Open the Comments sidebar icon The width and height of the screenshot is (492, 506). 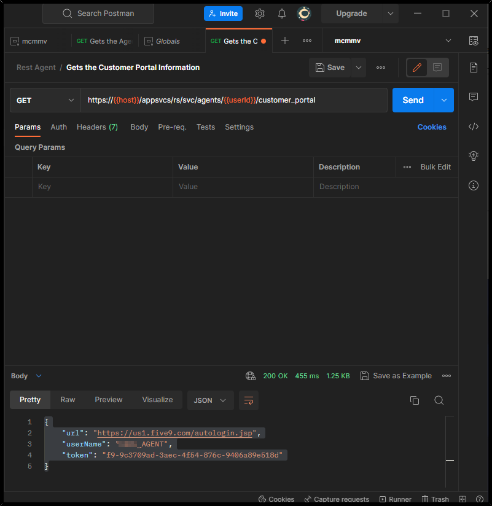click(x=474, y=97)
